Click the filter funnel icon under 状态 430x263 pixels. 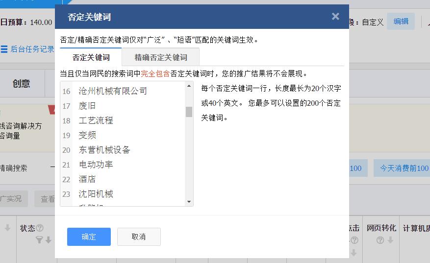click(x=39, y=240)
